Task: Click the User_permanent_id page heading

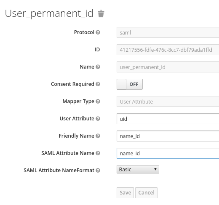Action: tap(49, 13)
